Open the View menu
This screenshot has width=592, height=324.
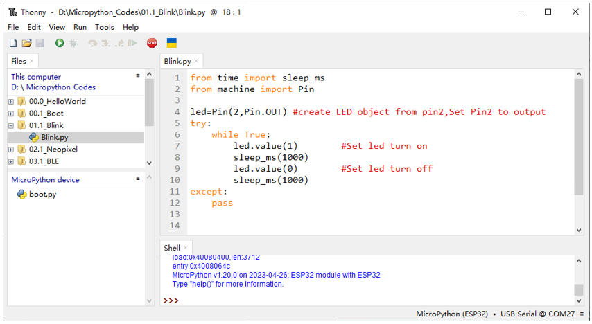point(57,27)
